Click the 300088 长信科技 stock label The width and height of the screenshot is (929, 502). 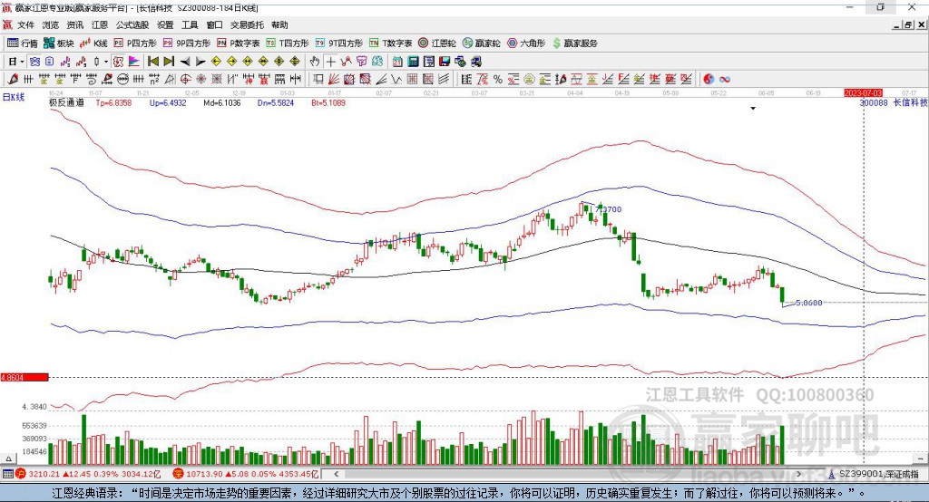click(894, 102)
